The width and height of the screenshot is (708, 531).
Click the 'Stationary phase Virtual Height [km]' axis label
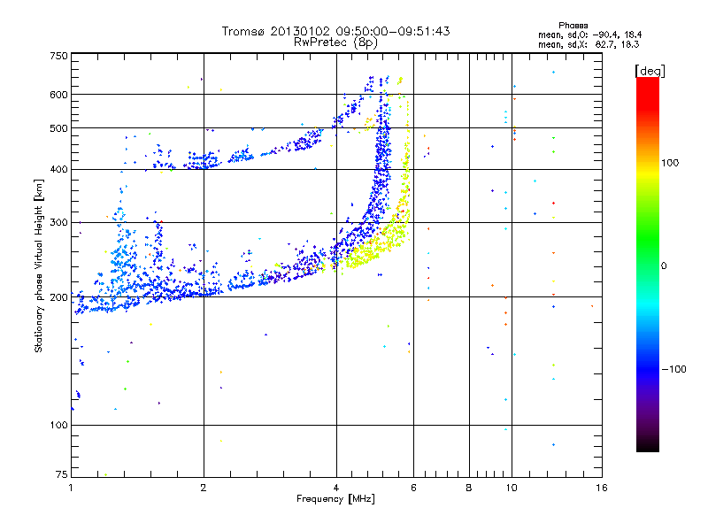point(39,266)
